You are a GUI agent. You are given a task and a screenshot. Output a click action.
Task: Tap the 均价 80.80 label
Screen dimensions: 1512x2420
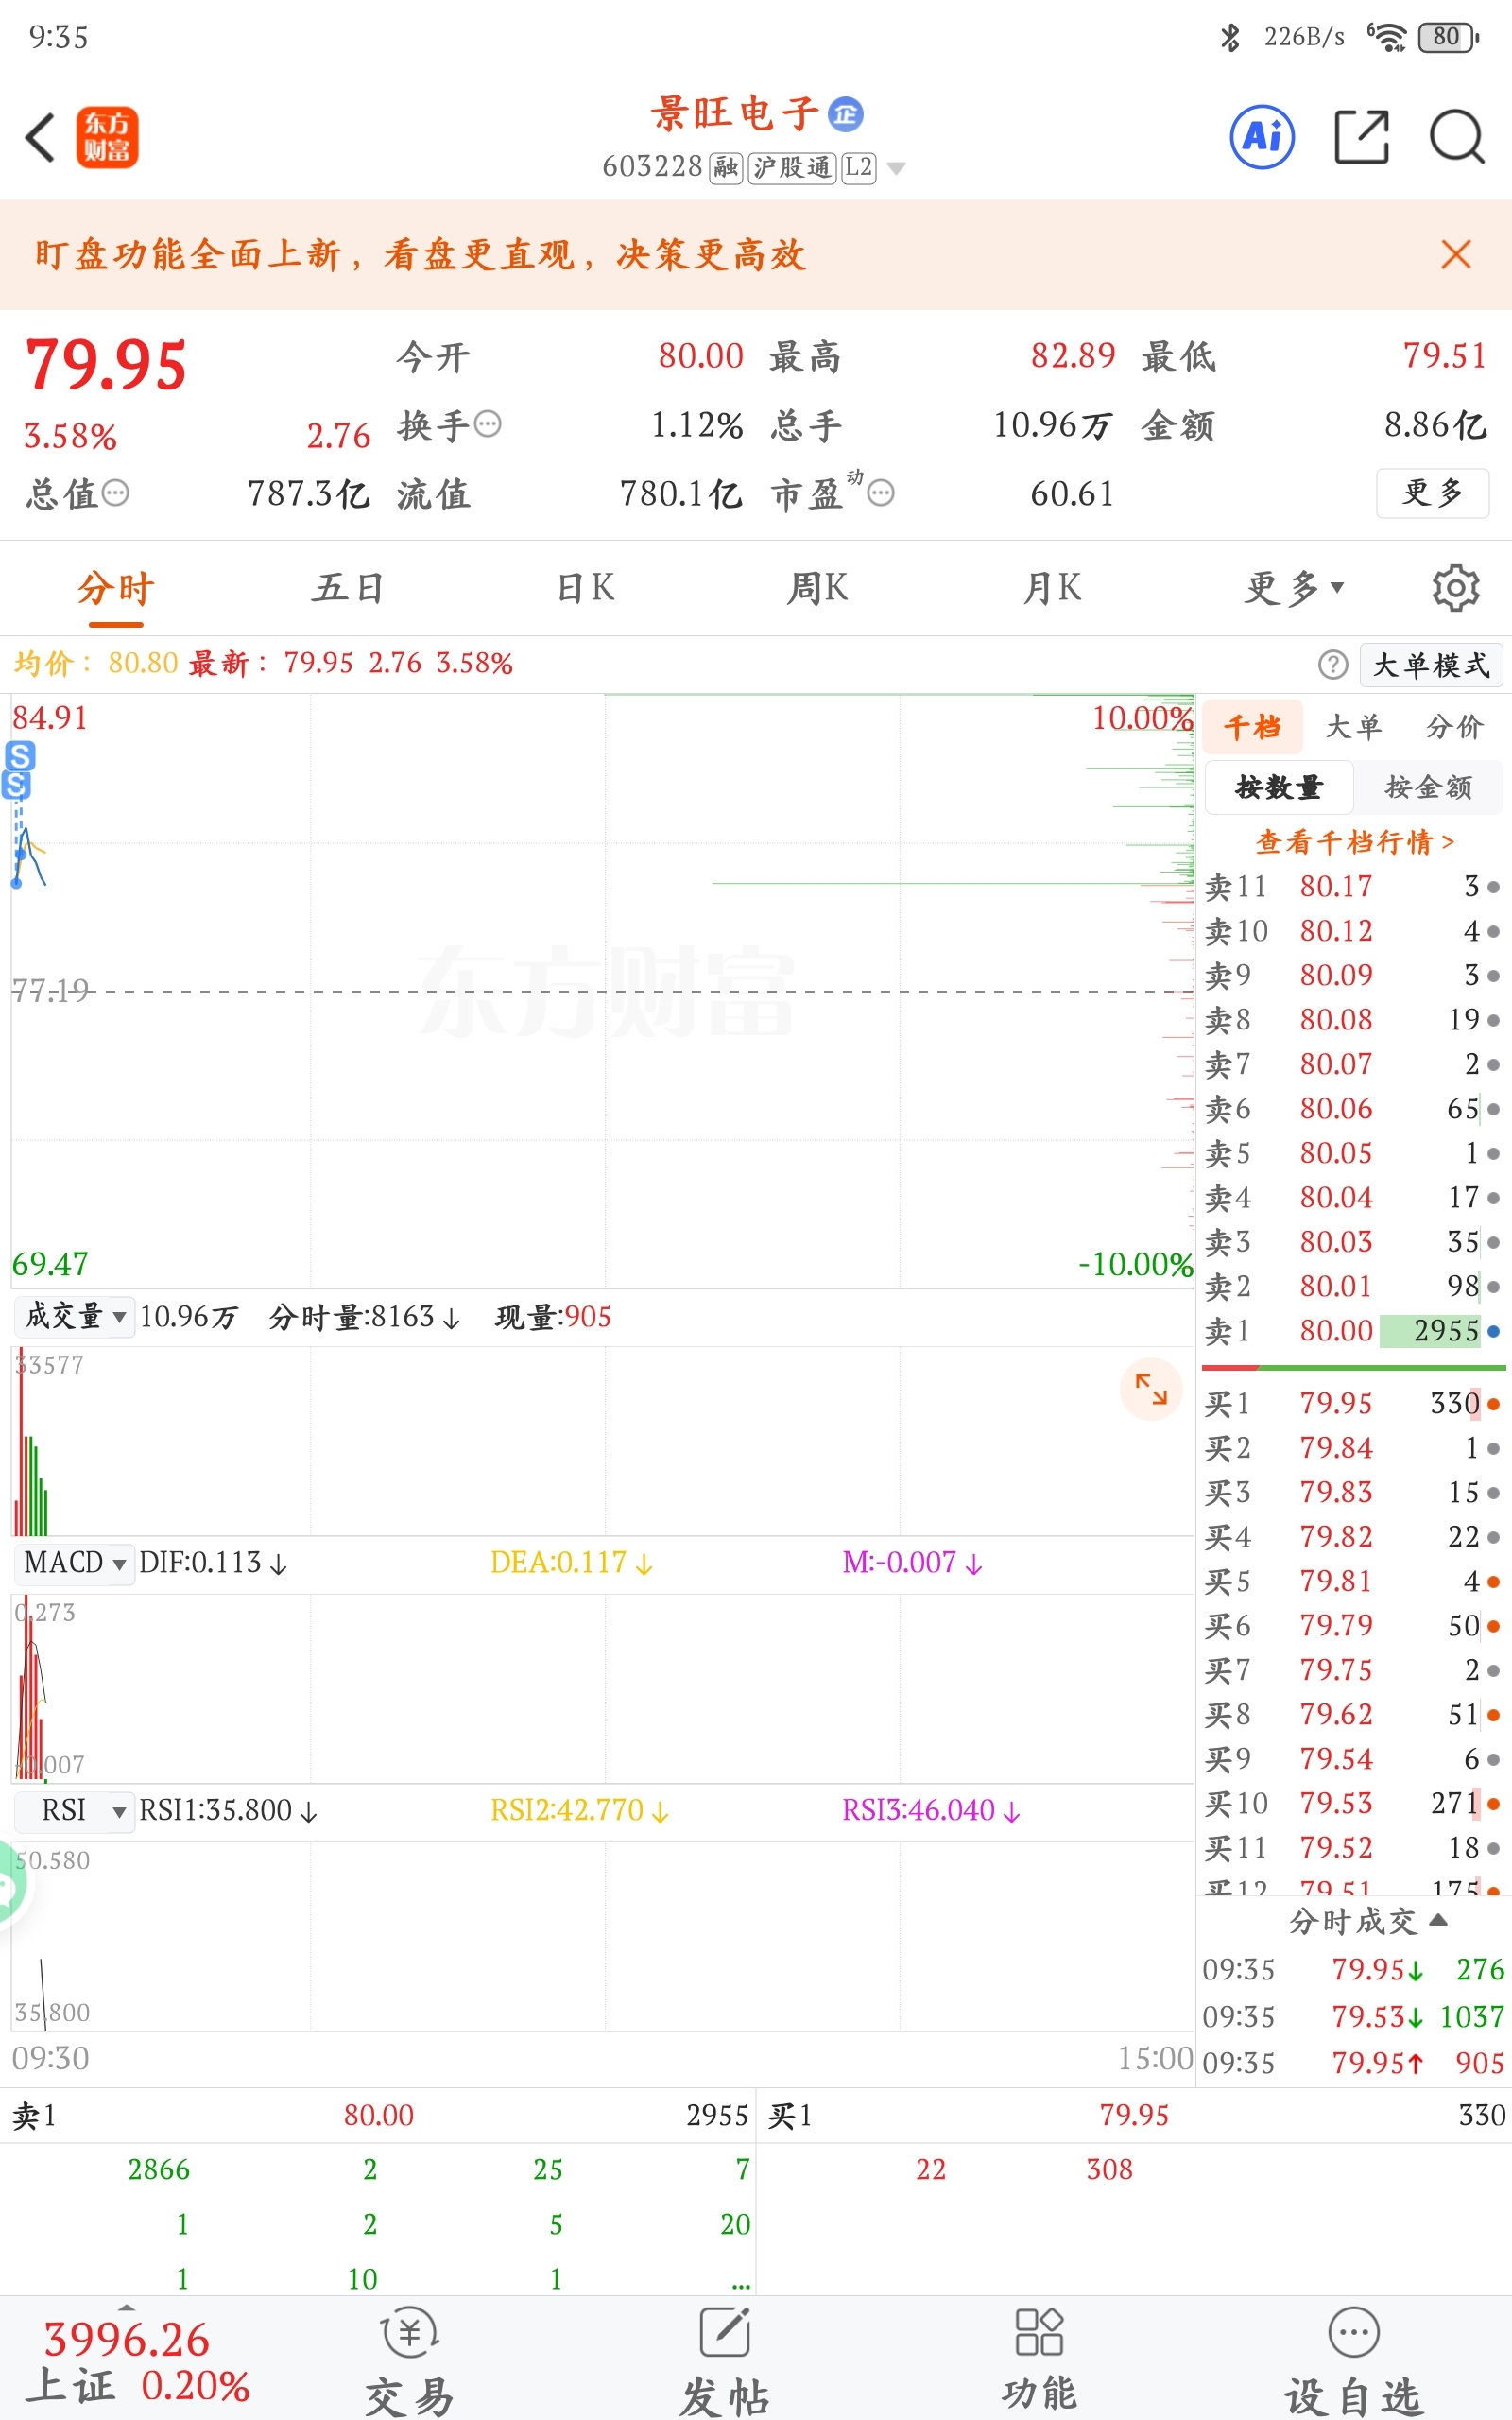point(96,663)
